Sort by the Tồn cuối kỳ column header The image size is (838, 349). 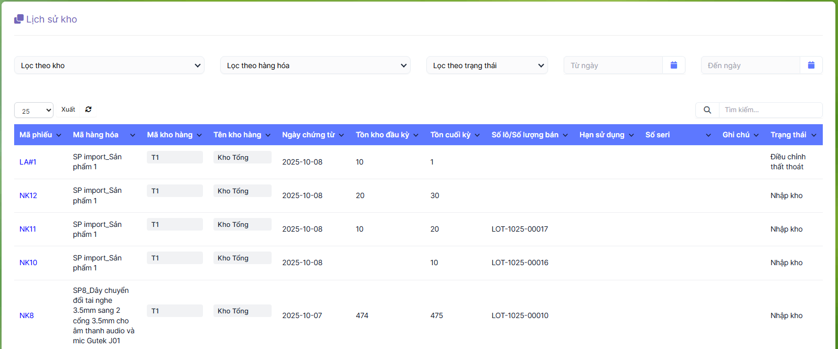point(450,135)
